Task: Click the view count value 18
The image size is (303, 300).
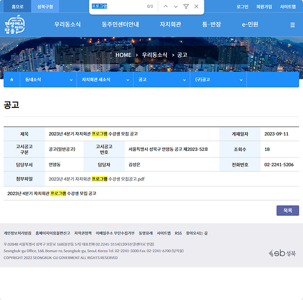Action: coord(267,149)
